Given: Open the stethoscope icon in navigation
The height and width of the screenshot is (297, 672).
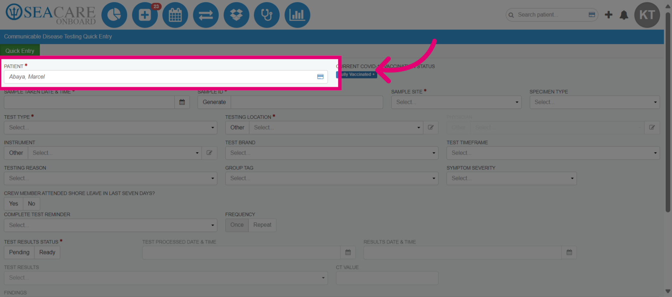Looking at the screenshot, I should 267,15.
